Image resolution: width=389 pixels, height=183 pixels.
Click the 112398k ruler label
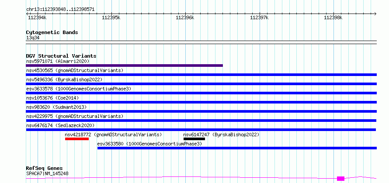coord(333,17)
